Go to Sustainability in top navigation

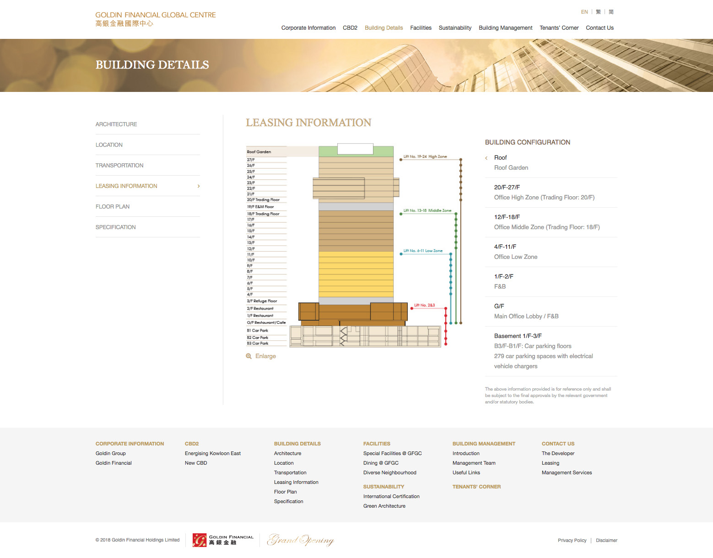coord(455,28)
